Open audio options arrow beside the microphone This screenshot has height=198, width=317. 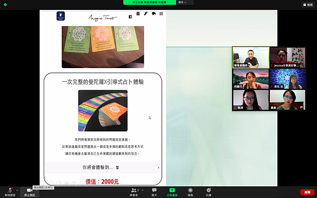[17, 190]
